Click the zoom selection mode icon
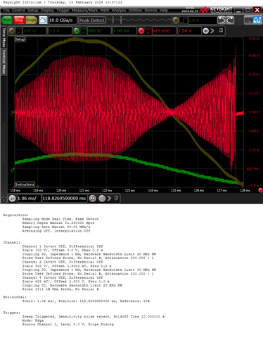 pyautogui.click(x=248, y=20)
